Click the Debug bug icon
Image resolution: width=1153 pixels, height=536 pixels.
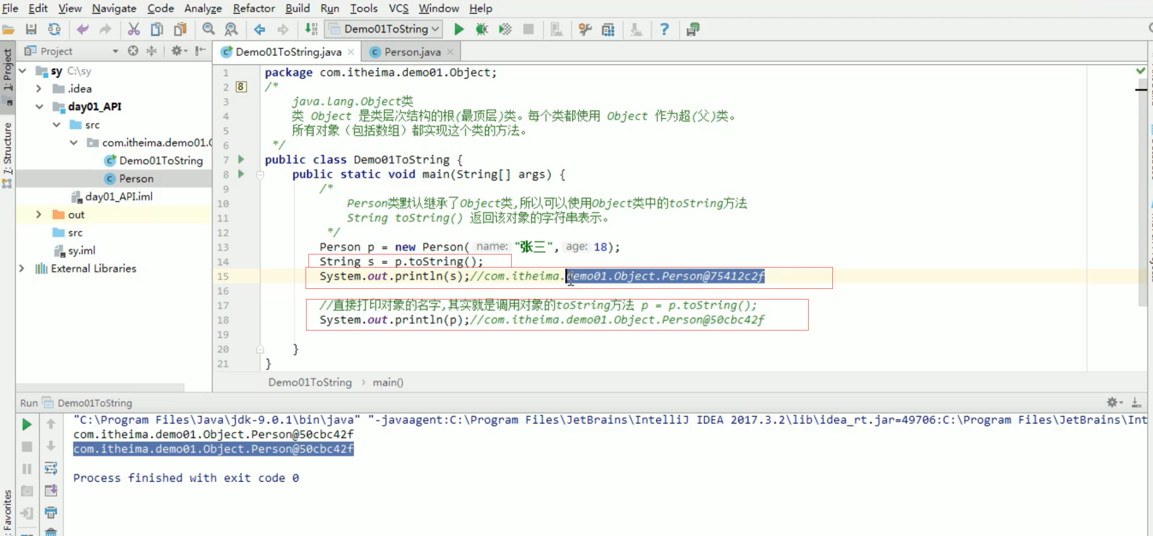482,30
